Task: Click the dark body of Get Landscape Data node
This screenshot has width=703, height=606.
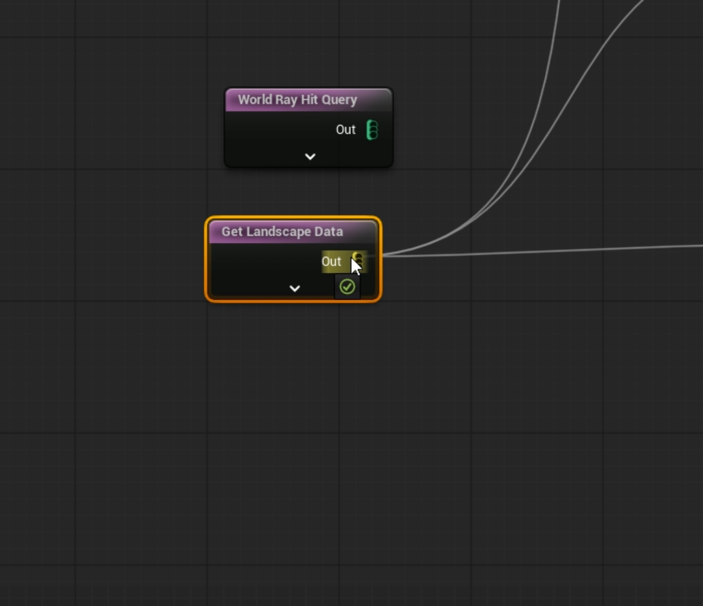Action: [258, 267]
